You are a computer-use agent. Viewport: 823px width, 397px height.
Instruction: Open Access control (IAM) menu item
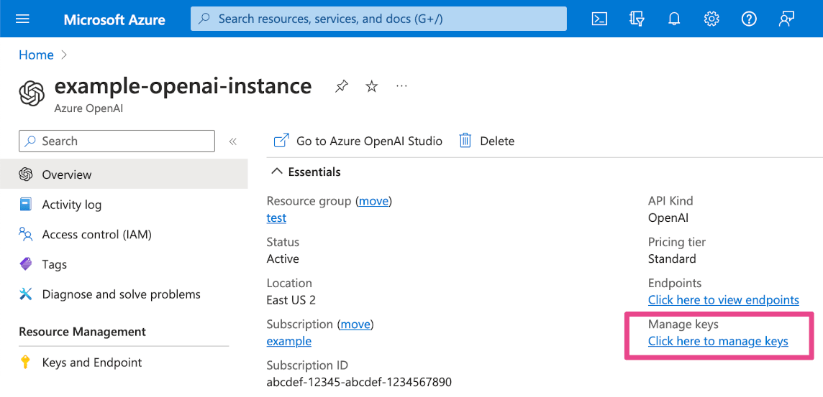coord(96,235)
